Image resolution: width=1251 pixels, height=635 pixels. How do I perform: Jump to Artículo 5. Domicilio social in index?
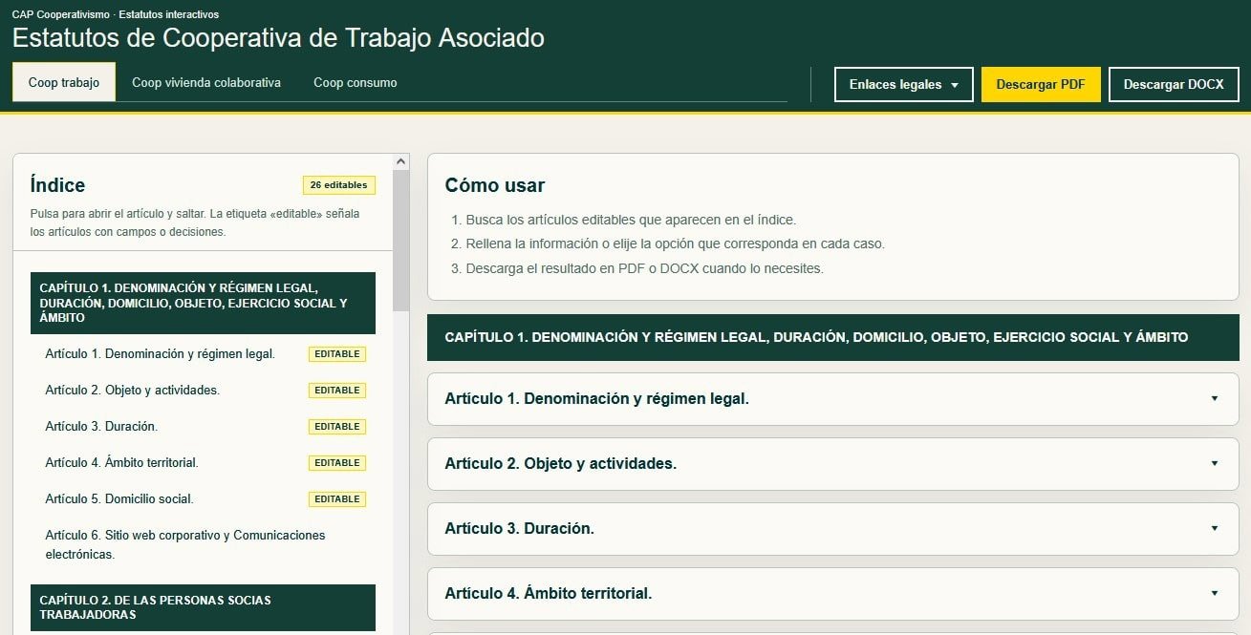click(x=119, y=498)
